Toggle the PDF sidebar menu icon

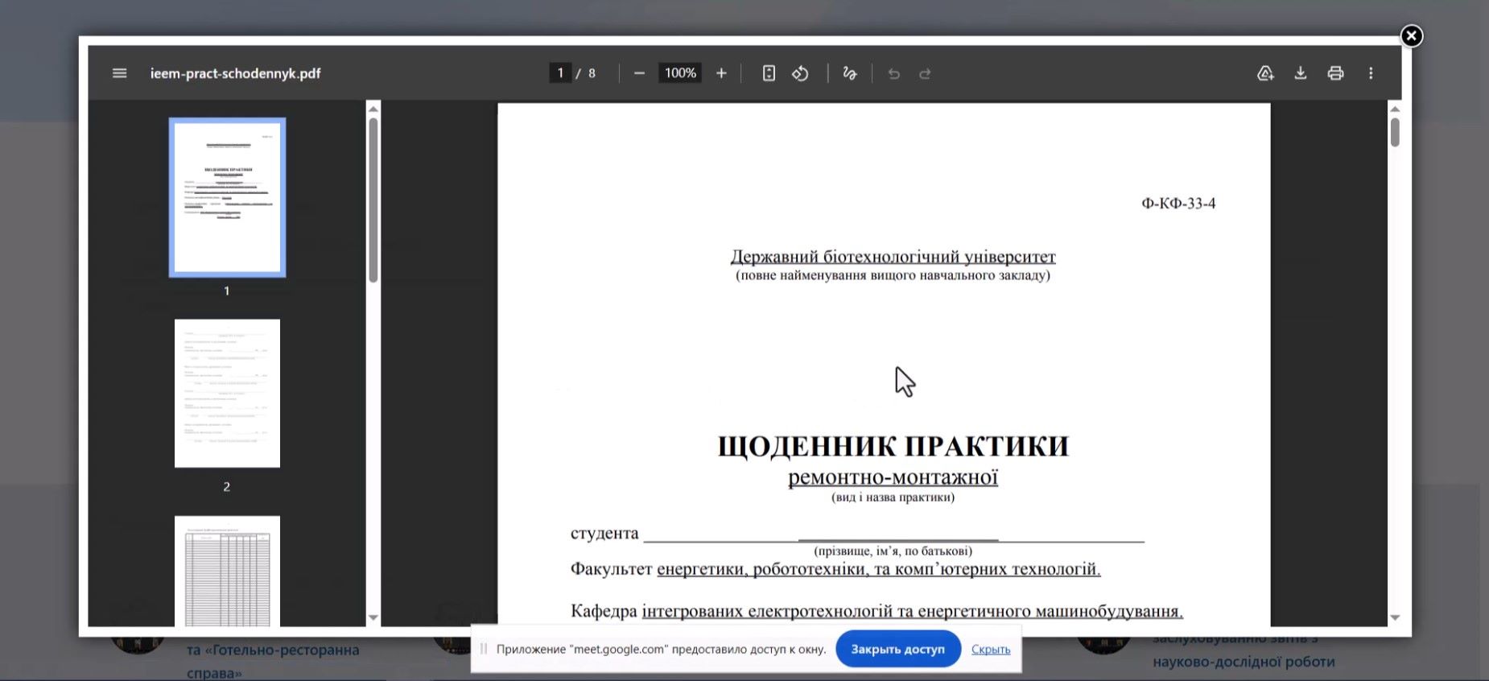[119, 73]
